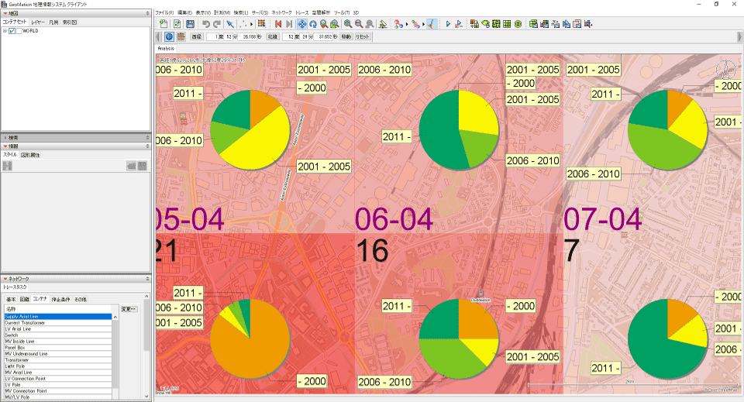The height and width of the screenshot is (402, 744).
Task: Activate the pan (four-arrow) map tool
Action: [x=301, y=24]
